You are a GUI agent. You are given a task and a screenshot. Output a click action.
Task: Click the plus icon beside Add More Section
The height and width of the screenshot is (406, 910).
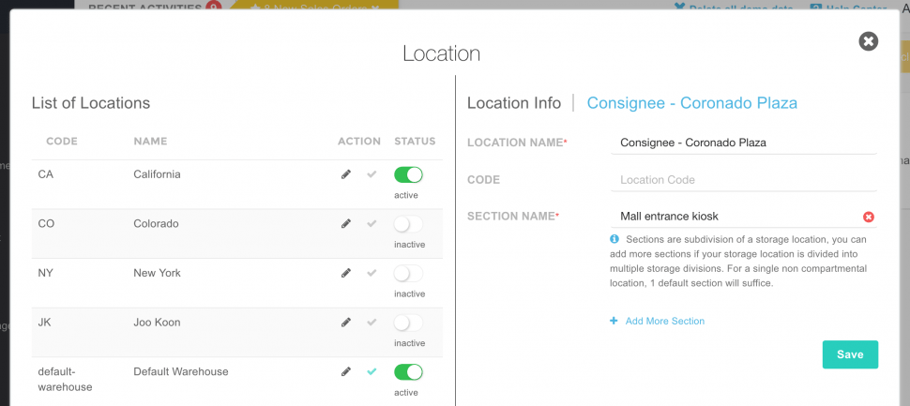[x=614, y=321]
